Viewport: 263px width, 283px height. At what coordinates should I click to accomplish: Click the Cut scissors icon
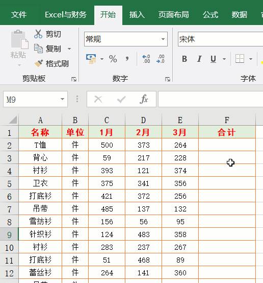(38, 34)
